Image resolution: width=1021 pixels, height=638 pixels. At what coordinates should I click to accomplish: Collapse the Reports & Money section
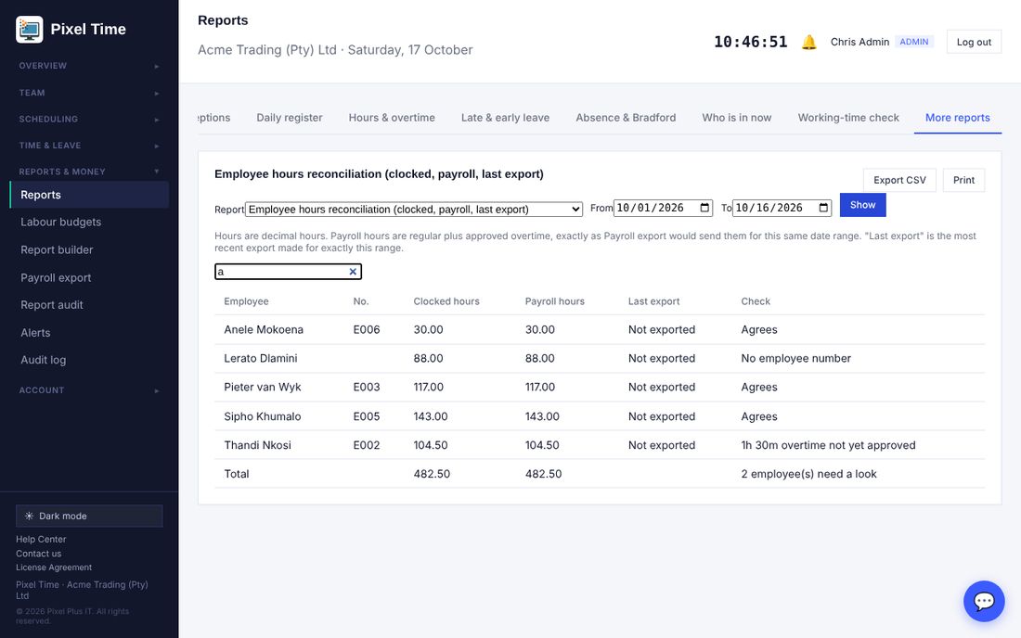point(89,172)
